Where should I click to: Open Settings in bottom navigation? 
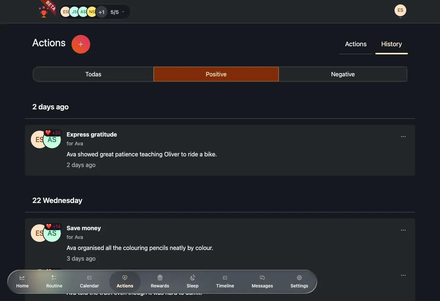click(x=299, y=282)
